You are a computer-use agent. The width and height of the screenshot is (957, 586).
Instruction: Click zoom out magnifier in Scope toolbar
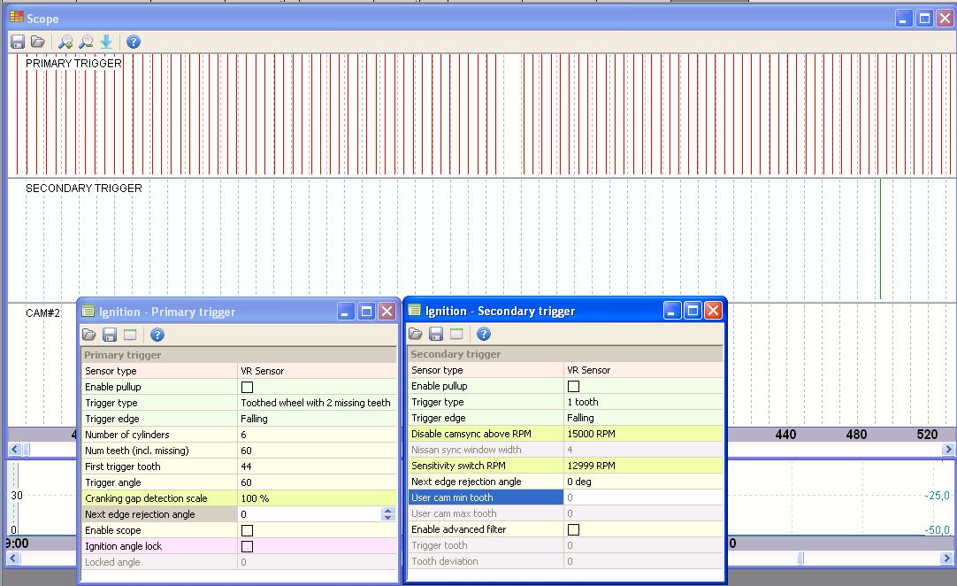point(86,42)
